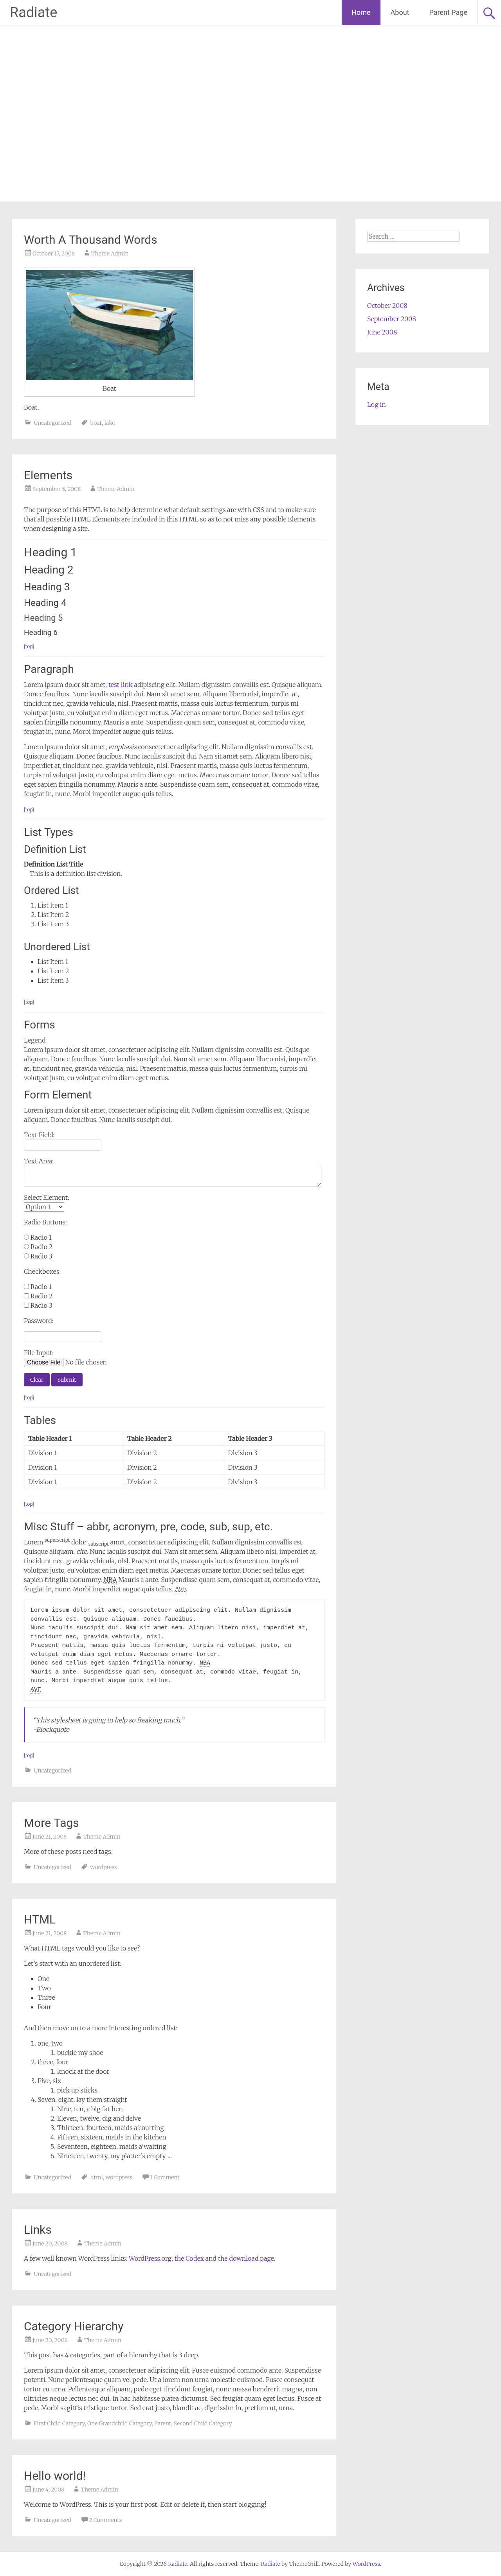Go to the About menu item
The height and width of the screenshot is (2576, 501).
[399, 13]
